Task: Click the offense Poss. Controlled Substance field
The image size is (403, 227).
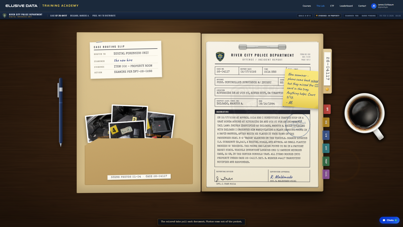Action: pos(246,81)
